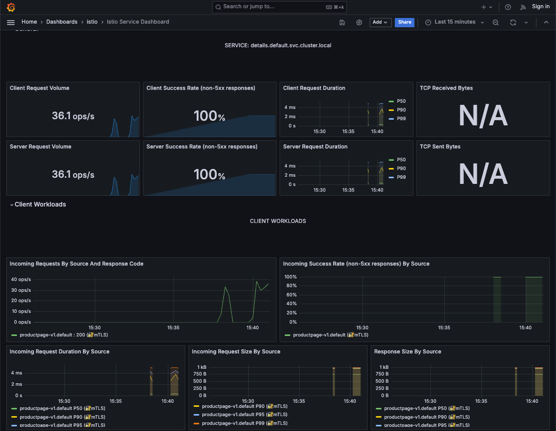Open the Add dropdown
The height and width of the screenshot is (431, 556).
(x=380, y=22)
